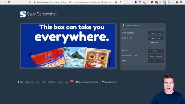Click the flag icon before Report problem
This screenshot has height=104, width=185.
coord(103,82)
